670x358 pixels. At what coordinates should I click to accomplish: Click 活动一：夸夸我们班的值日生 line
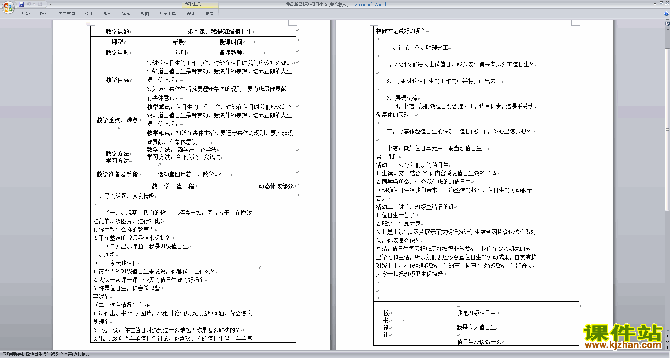click(x=412, y=165)
